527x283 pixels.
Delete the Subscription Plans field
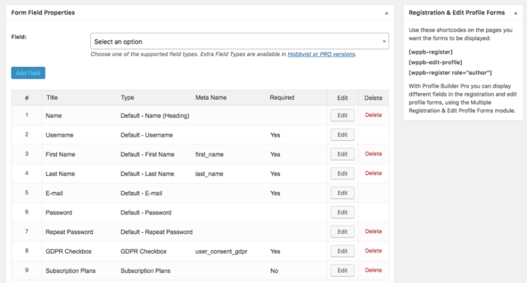[x=374, y=270]
